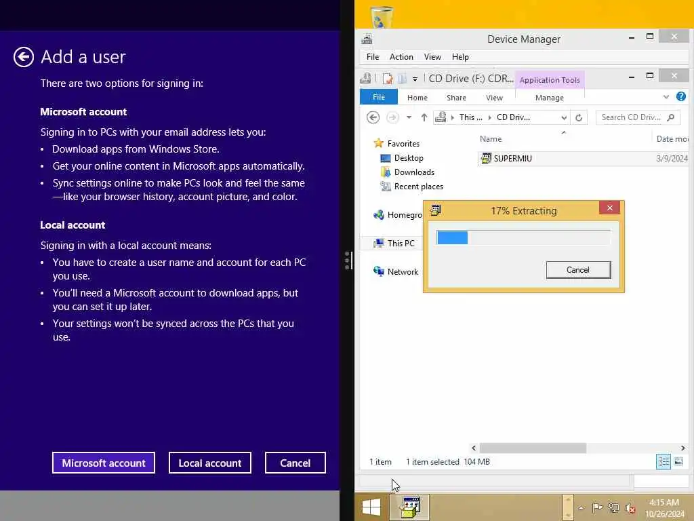This screenshot has width=694, height=521.
Task: Click the extraction dialog title icon
Action: [x=435, y=210]
